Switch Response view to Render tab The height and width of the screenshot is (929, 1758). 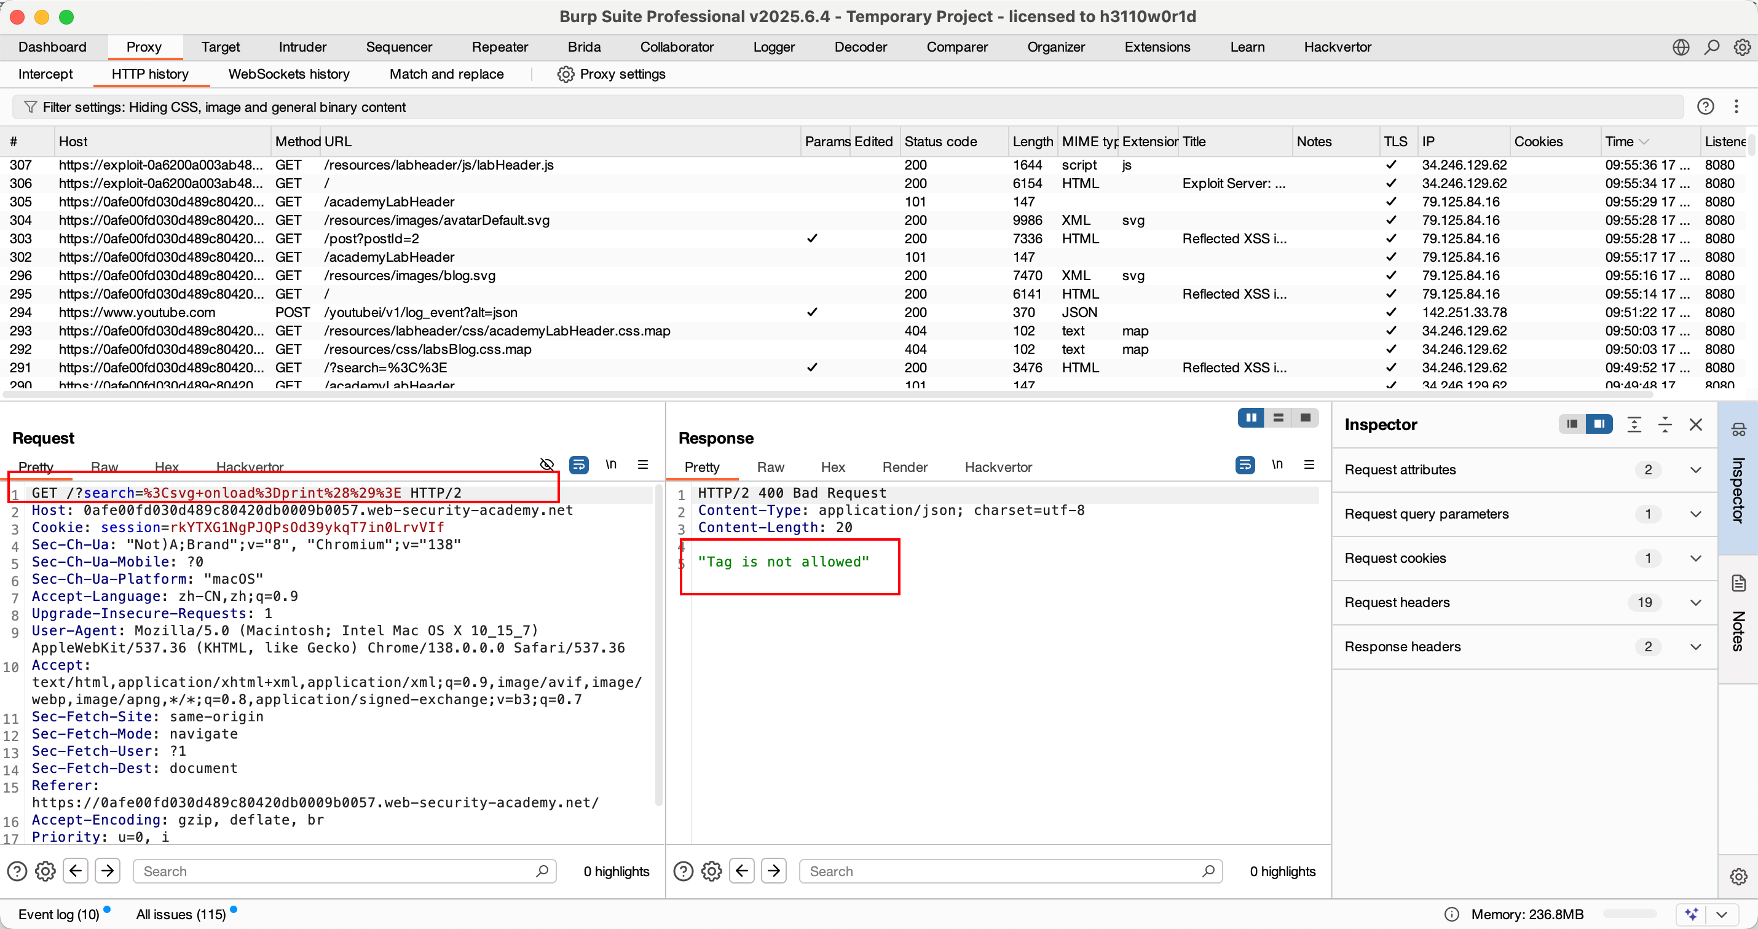tap(905, 467)
